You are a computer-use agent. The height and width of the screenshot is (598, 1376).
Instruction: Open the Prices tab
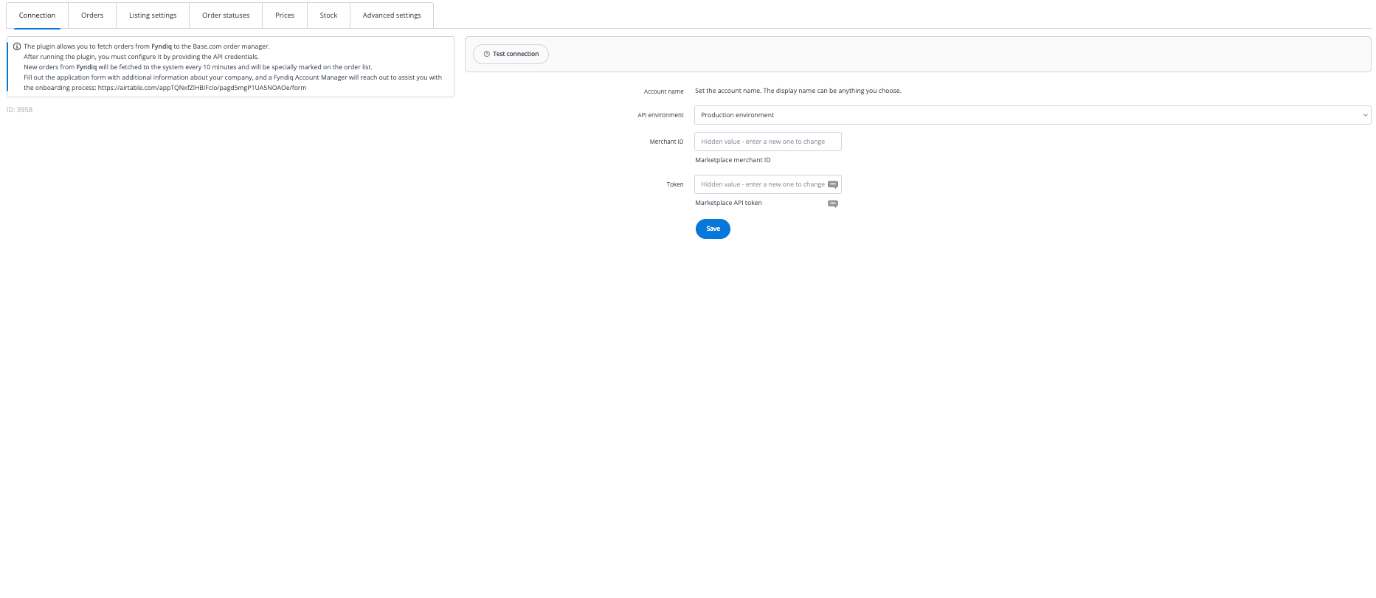click(285, 15)
